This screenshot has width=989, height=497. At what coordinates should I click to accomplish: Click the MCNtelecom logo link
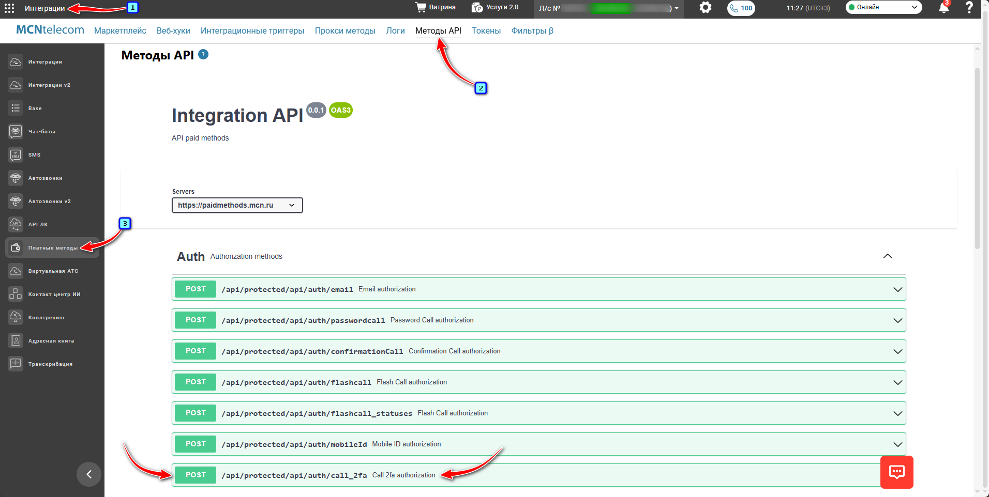50,30
